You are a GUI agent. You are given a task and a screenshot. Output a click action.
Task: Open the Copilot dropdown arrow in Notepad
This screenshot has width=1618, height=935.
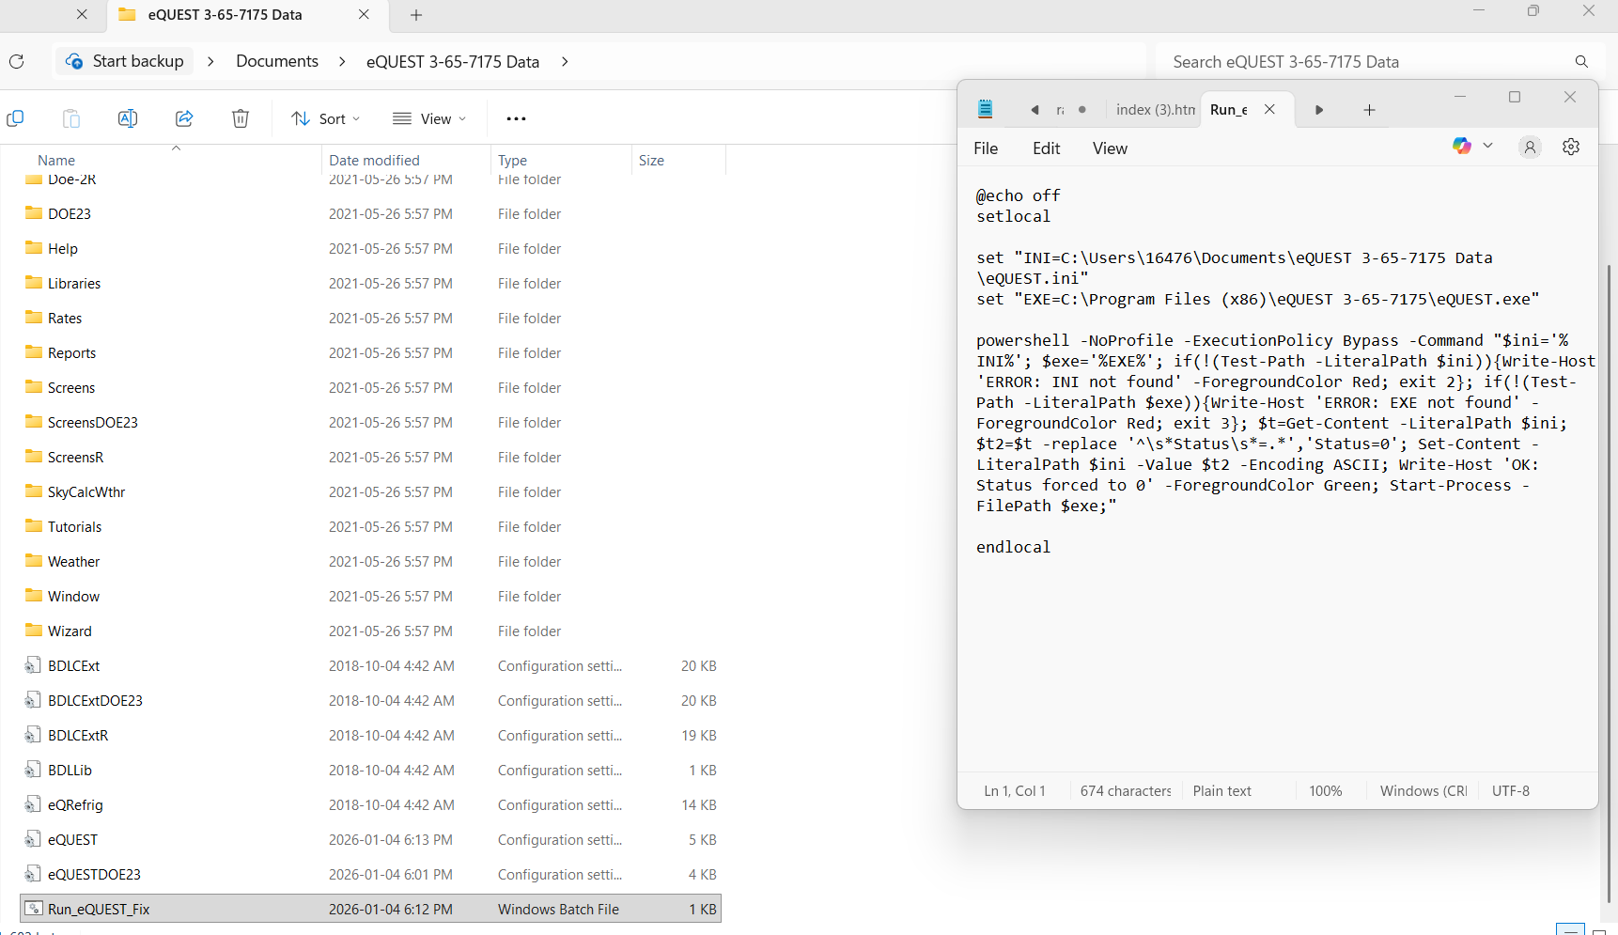click(1487, 146)
